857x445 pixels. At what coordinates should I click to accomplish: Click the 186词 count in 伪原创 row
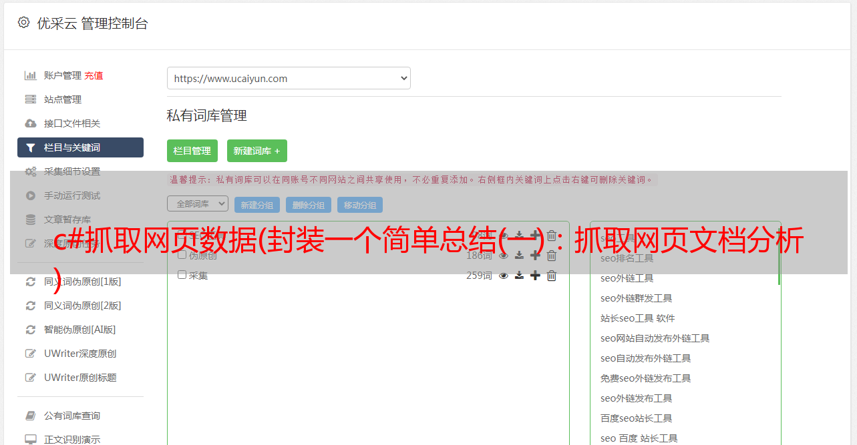click(479, 256)
